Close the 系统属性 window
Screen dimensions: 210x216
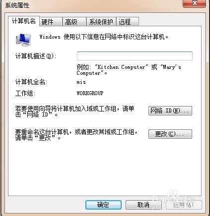pos(195,3)
